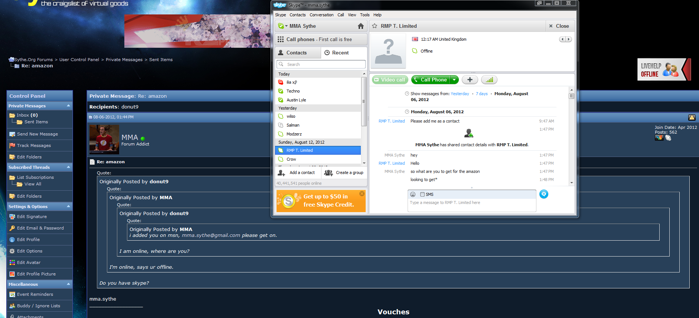Click the right arrow on profile info stepper
699x318 pixels.
[568, 39]
